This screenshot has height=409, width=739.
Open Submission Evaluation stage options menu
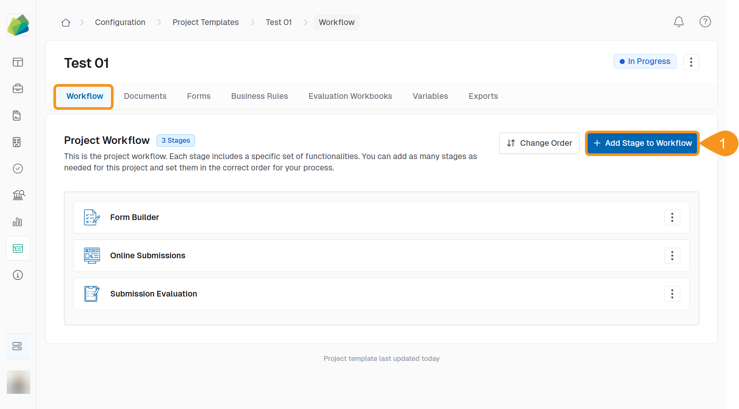pos(672,294)
